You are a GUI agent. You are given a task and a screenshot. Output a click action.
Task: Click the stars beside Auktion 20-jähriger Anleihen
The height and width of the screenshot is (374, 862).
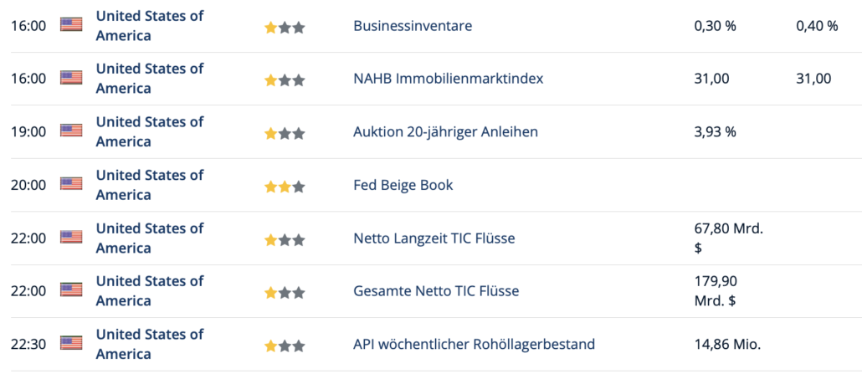(x=285, y=134)
